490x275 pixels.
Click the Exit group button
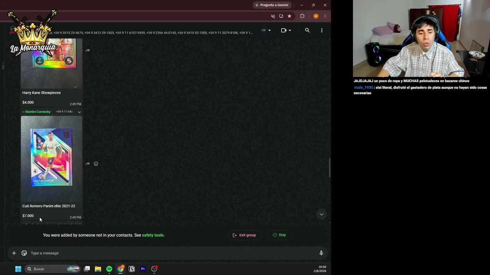click(244, 235)
